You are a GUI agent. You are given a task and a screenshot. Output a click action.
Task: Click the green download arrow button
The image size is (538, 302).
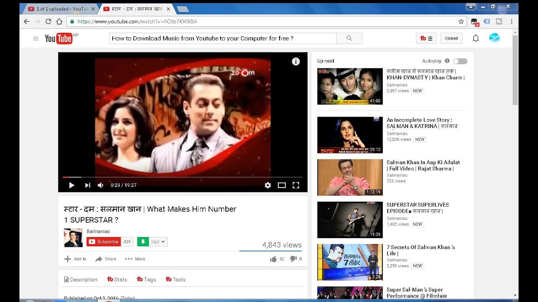click(x=143, y=242)
